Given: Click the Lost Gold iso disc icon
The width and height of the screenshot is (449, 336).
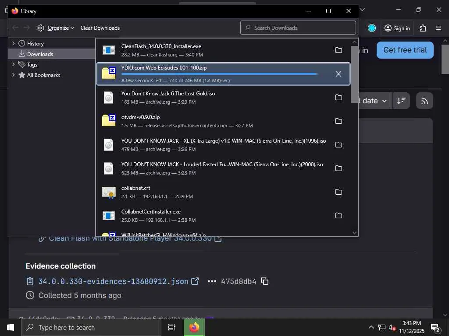Looking at the screenshot, I should (x=109, y=98).
